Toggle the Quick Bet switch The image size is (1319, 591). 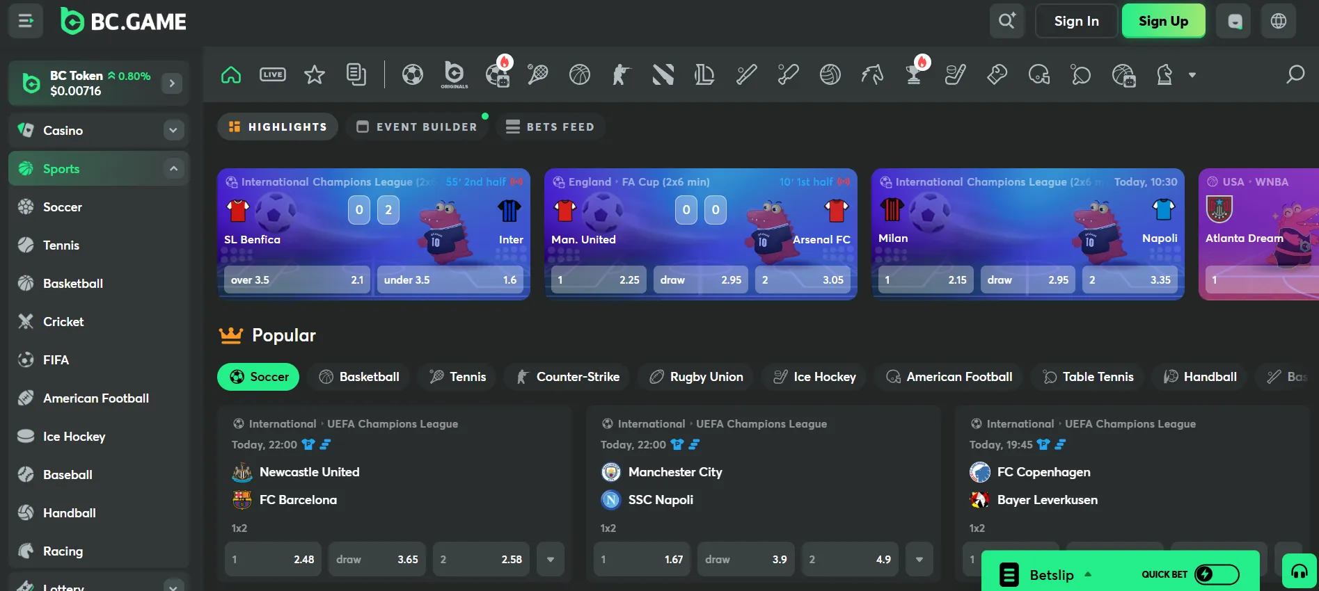click(x=1217, y=574)
